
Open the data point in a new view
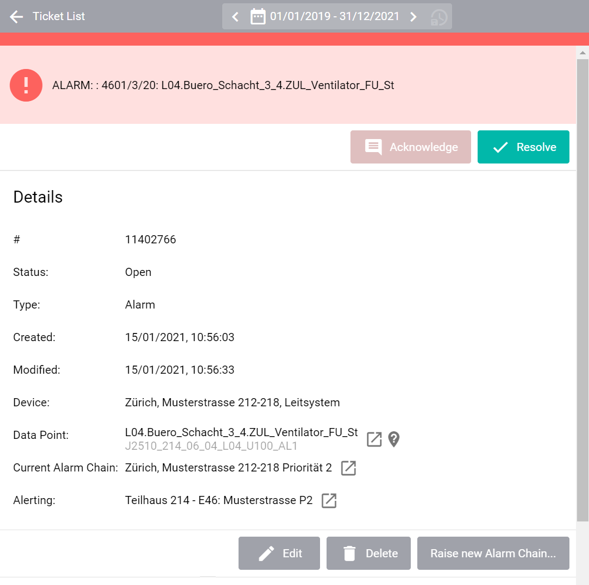coord(374,439)
